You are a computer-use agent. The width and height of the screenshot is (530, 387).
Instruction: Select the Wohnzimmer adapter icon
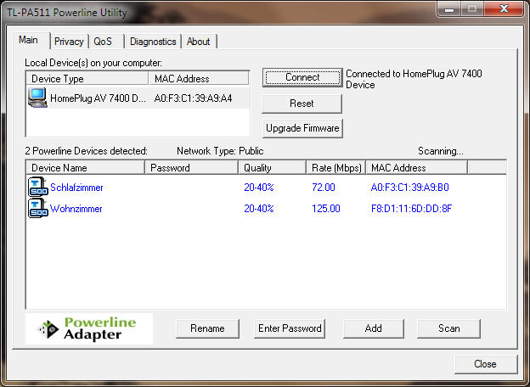38,208
